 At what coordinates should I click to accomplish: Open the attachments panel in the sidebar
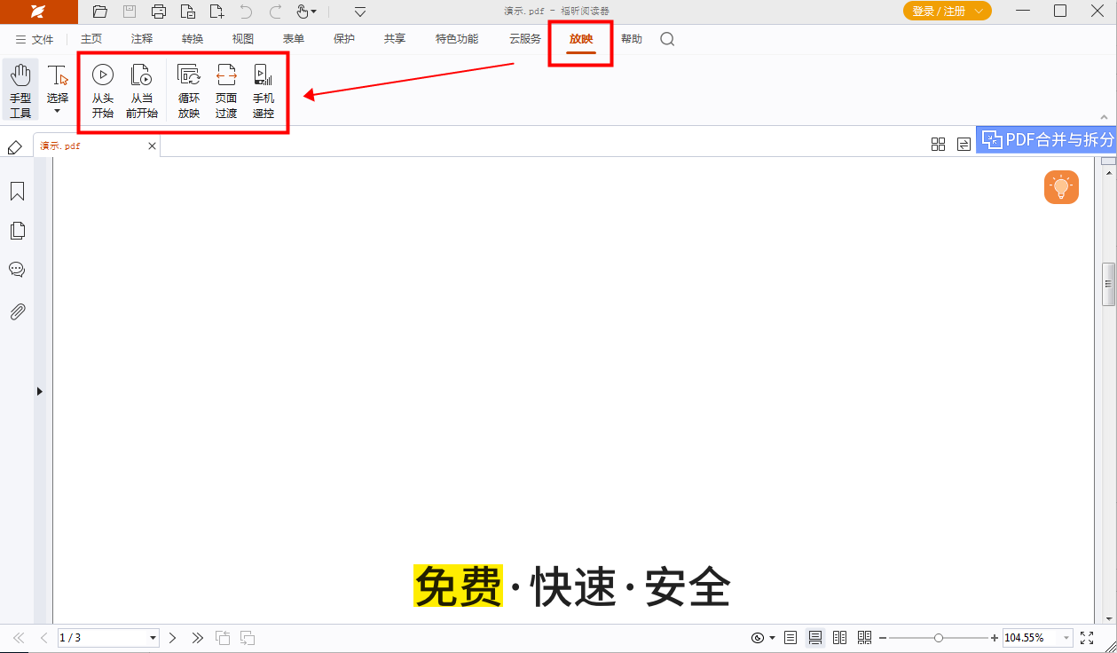coord(17,311)
